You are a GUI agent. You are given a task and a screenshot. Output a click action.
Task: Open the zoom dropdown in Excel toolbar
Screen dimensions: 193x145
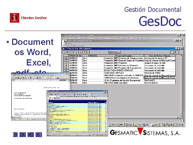click(90, 95)
